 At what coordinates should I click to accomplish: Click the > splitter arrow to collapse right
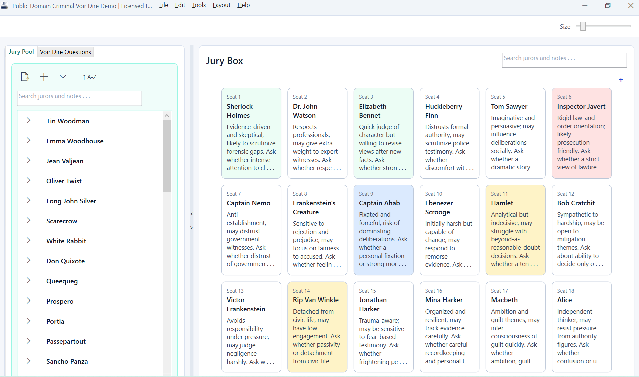click(x=192, y=228)
